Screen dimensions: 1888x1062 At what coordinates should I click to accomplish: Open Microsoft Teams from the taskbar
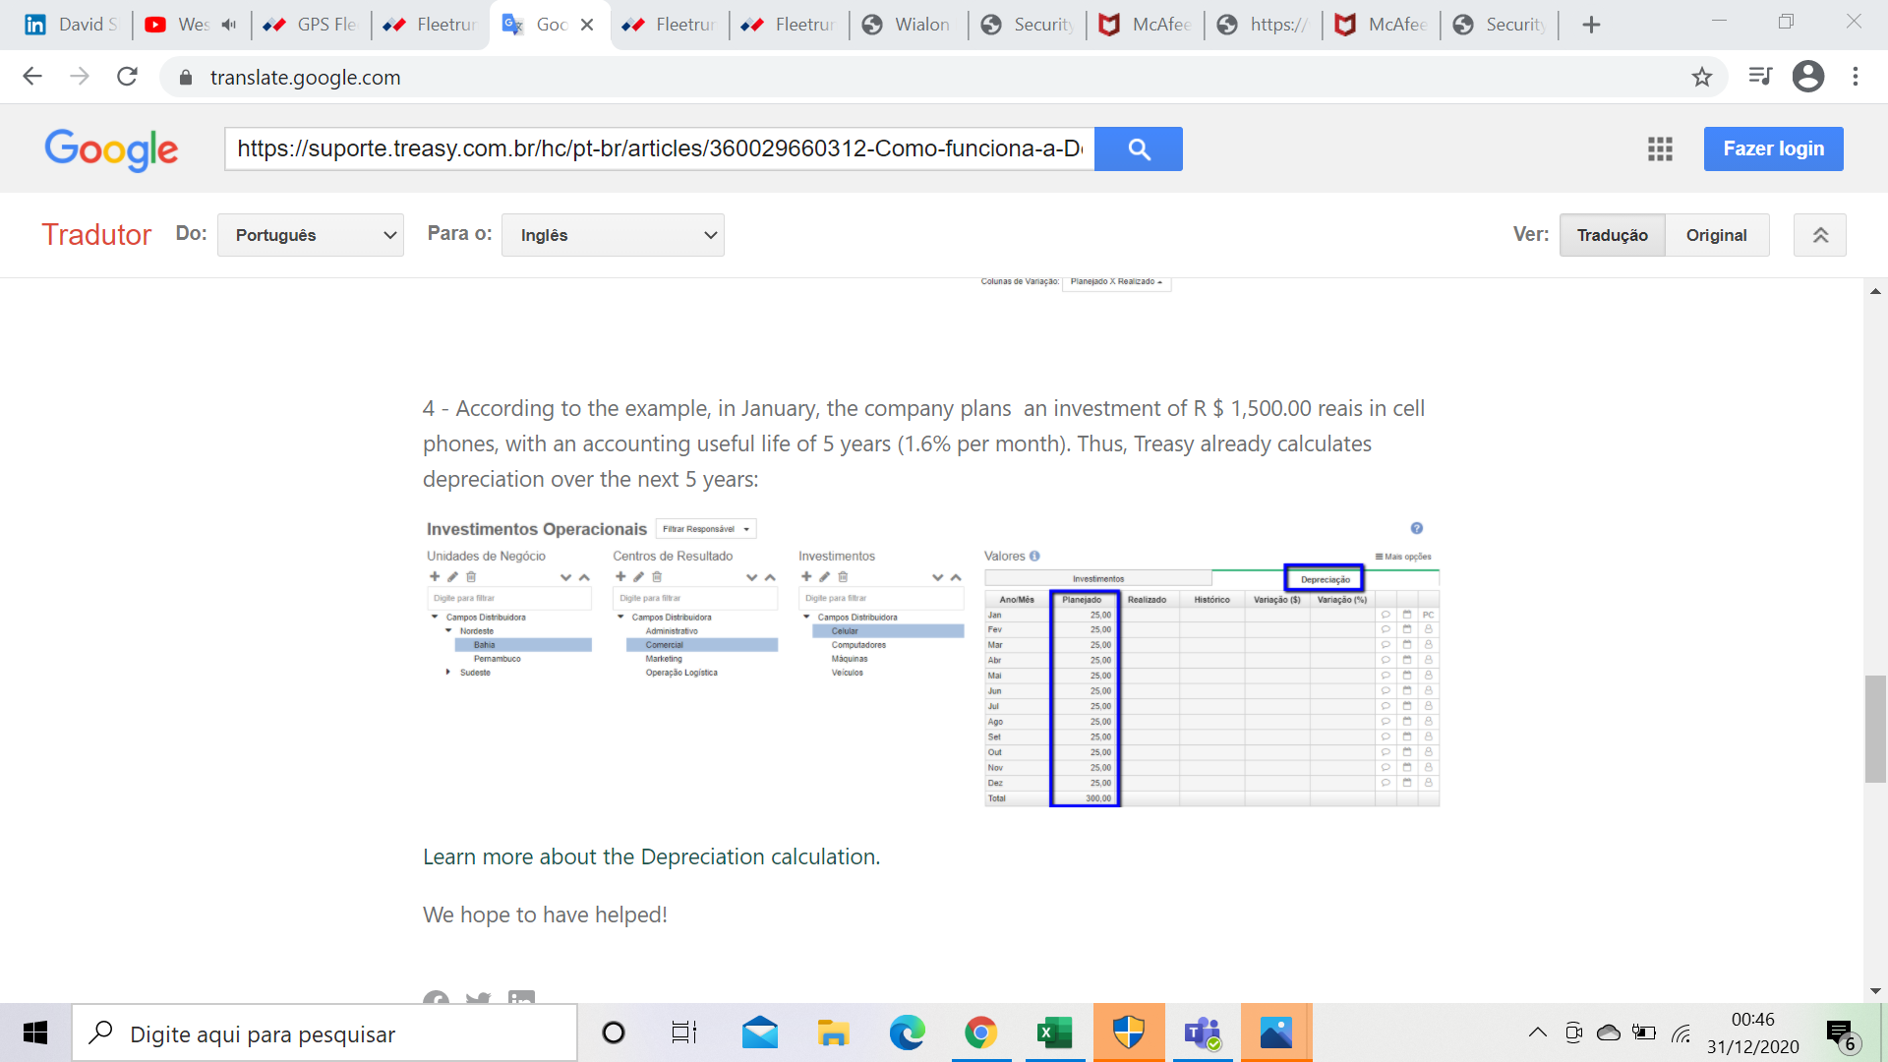click(x=1202, y=1032)
